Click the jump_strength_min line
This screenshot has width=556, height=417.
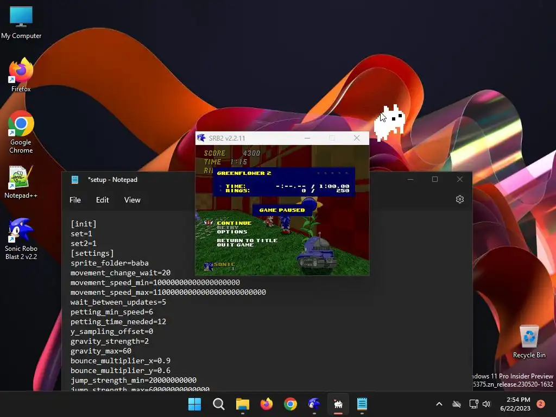tap(134, 380)
